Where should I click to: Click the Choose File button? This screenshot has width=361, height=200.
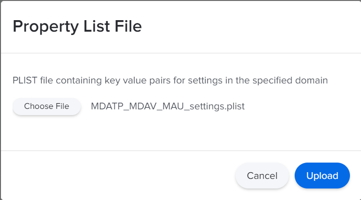pos(47,106)
